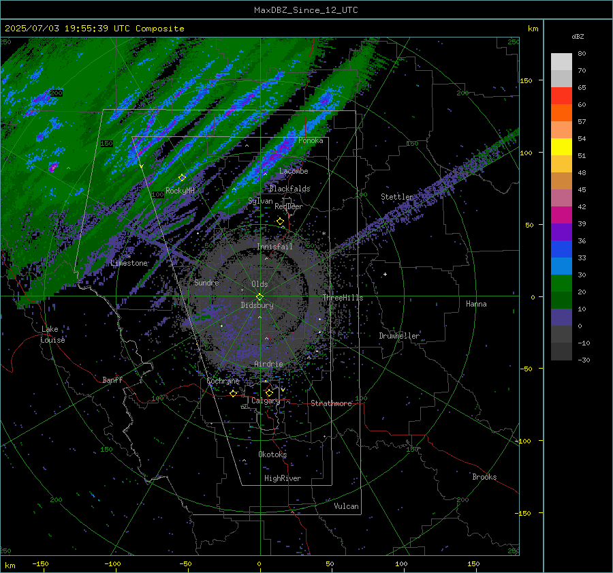
Task: Click the Calgary label
Action: 266,401
